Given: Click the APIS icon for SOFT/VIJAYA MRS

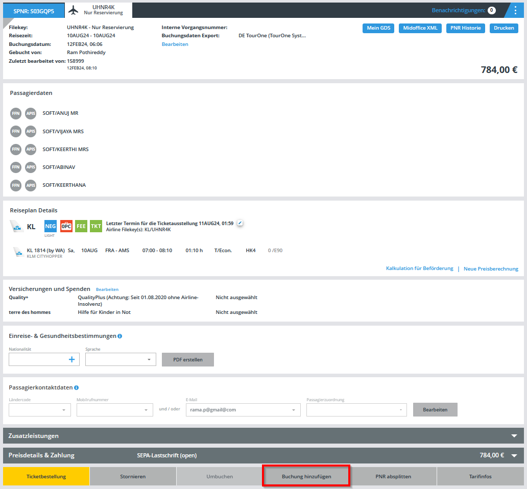Looking at the screenshot, I should pyautogui.click(x=31, y=131).
